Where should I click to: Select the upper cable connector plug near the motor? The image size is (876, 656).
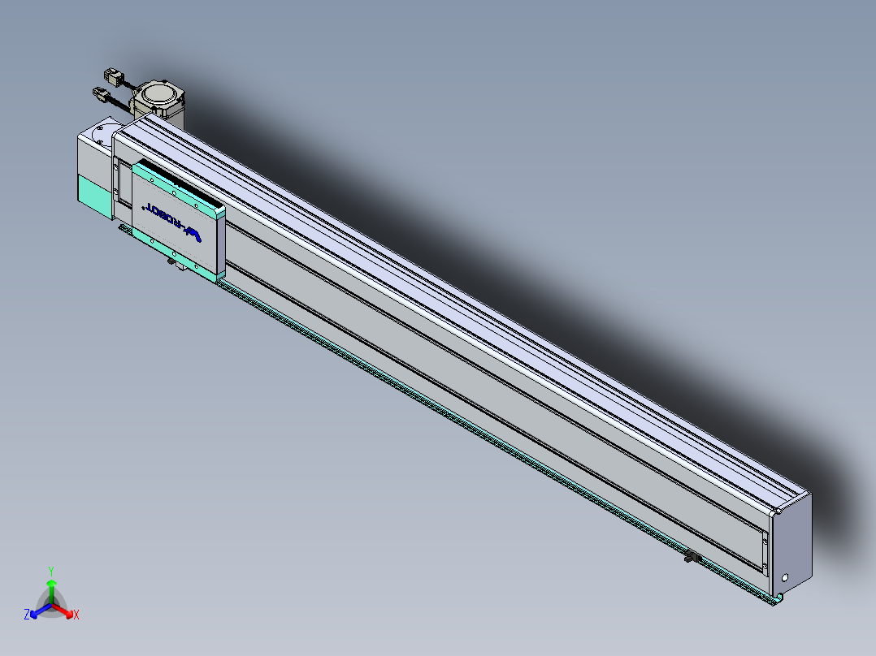coord(114,76)
